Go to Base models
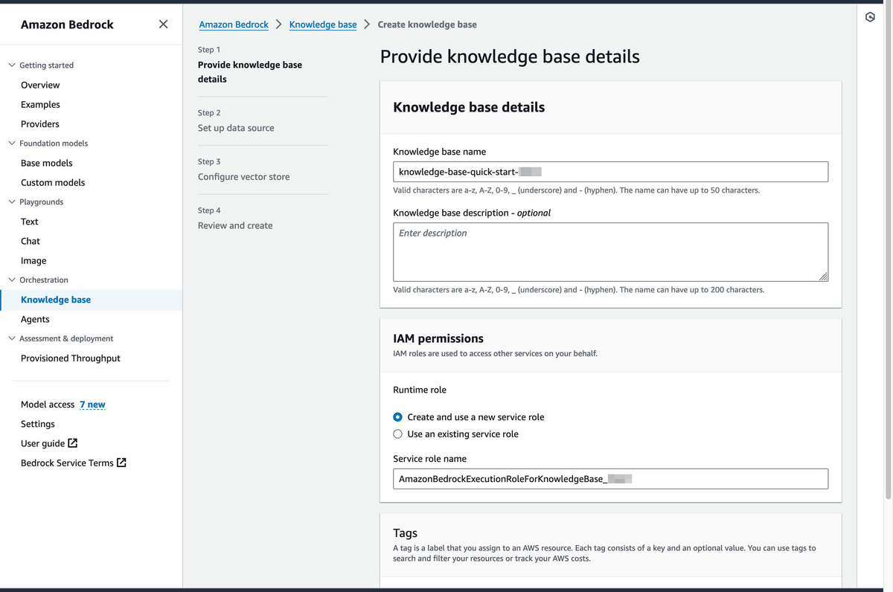 coord(47,163)
